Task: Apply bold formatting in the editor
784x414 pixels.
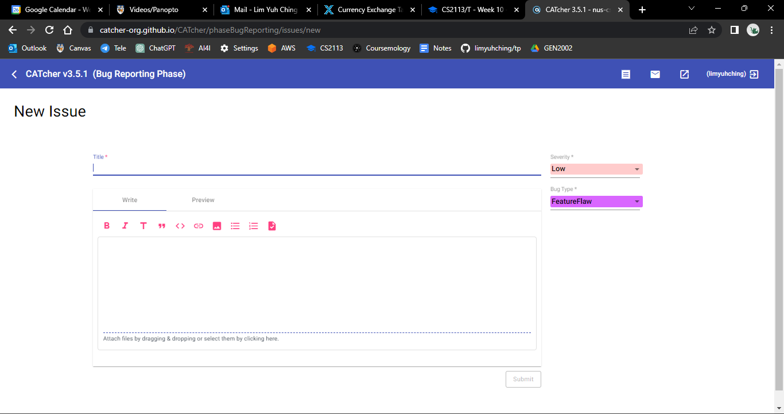Action: [x=107, y=226]
